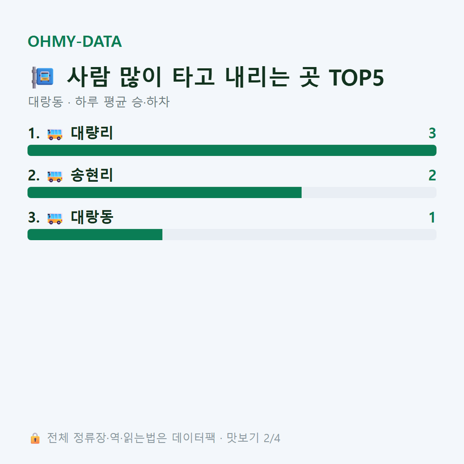Click the lock icon in the footer

(35, 438)
